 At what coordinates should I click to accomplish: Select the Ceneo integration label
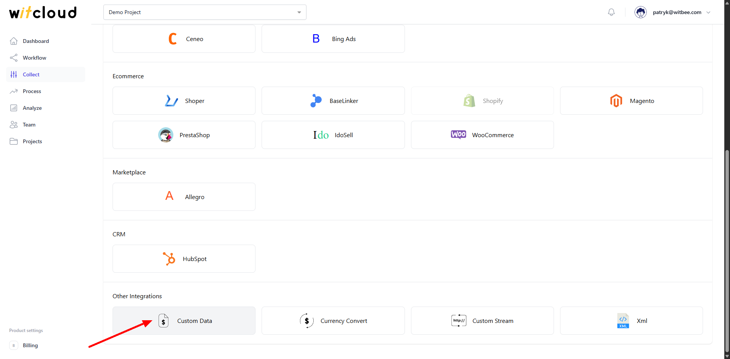[195, 39]
